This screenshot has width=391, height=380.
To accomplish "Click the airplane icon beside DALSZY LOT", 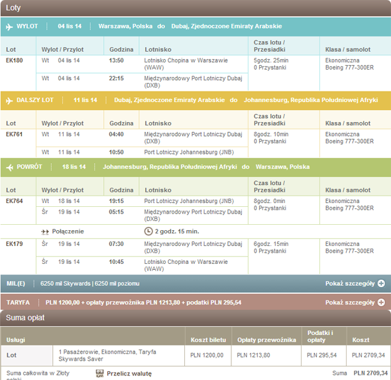I will click(9, 101).
